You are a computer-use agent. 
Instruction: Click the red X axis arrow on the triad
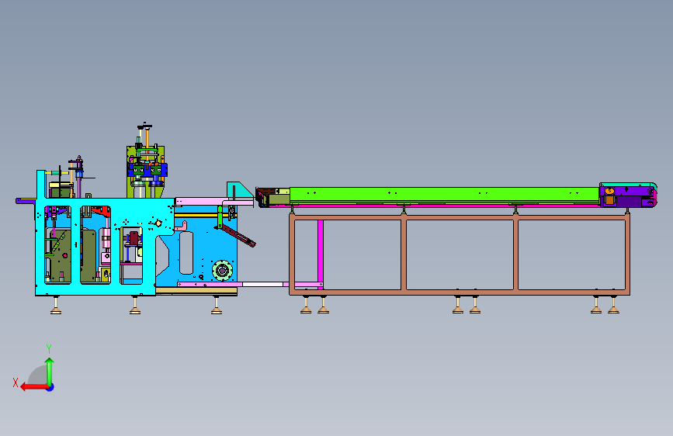(x=33, y=387)
